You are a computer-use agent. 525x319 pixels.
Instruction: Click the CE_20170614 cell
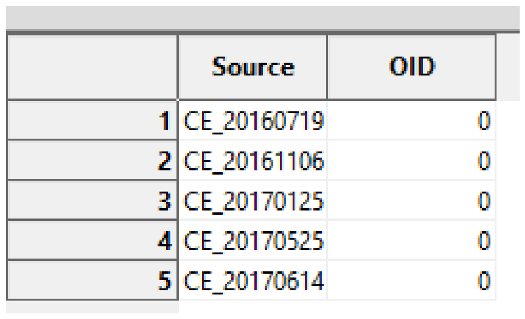pos(254,280)
